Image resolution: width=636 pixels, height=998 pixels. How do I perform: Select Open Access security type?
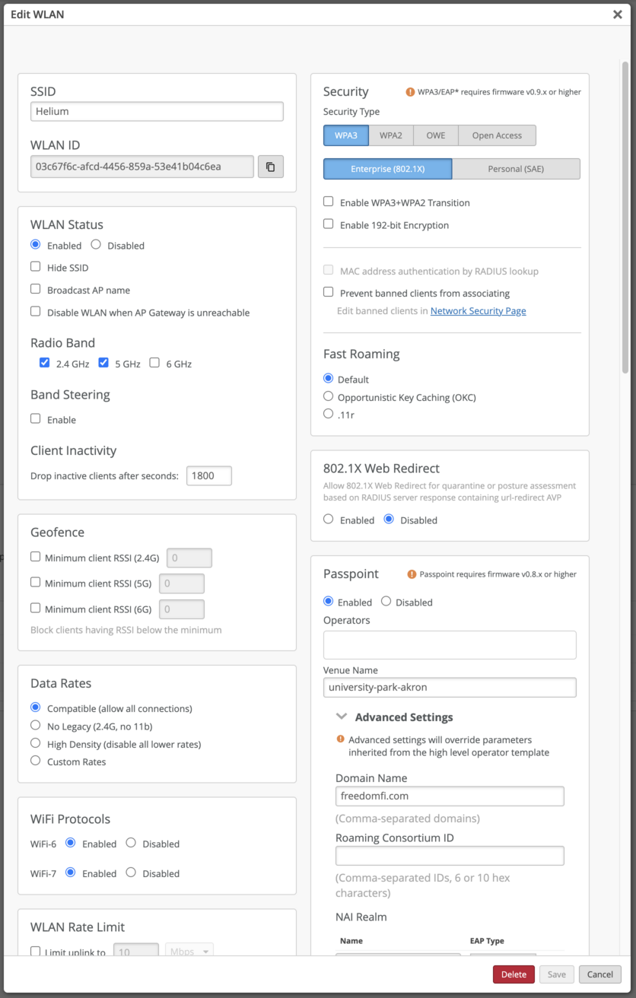pos(497,135)
